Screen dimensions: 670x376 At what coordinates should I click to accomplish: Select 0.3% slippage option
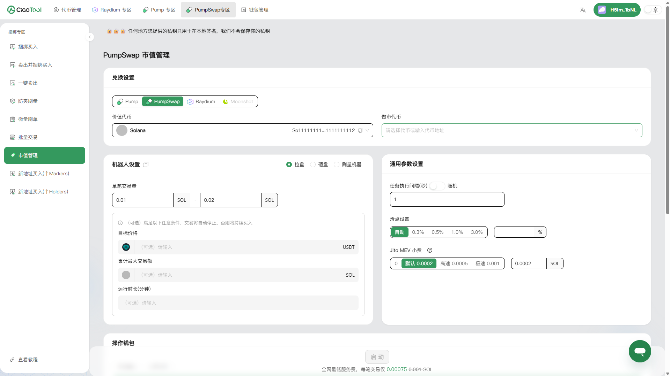(x=418, y=232)
